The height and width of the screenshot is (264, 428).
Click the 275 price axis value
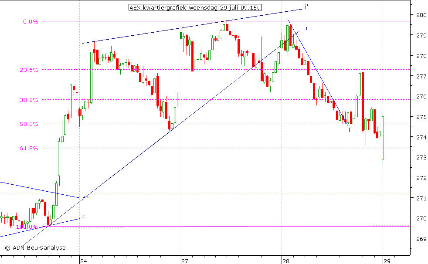(x=421, y=117)
